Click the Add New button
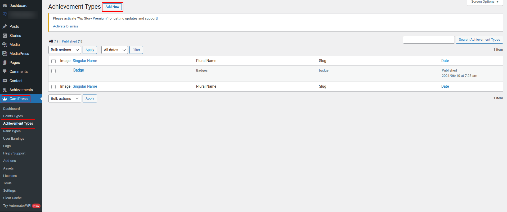The height and width of the screenshot is (212, 507). click(113, 7)
